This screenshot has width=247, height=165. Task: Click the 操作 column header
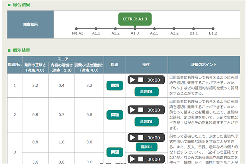146,65
